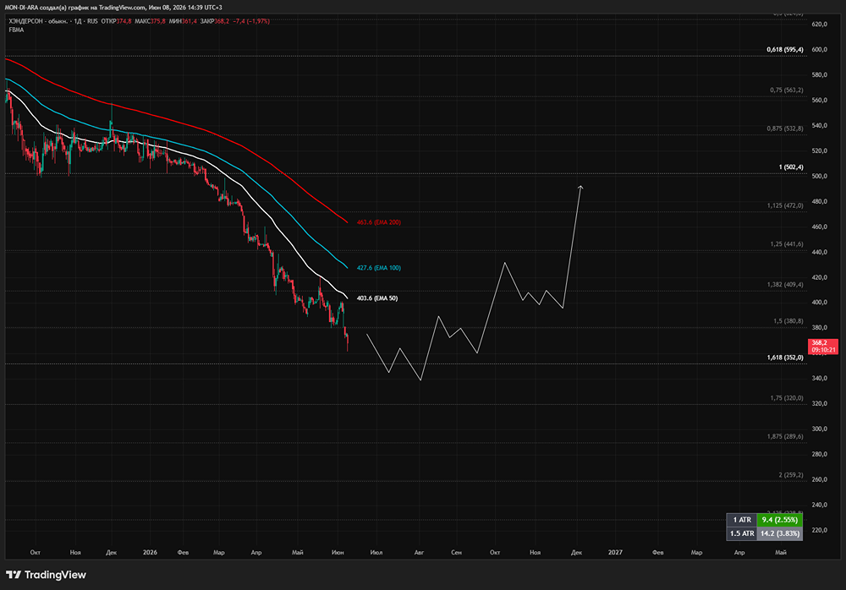Image resolution: width=846 pixels, height=590 pixels.
Task: Click the 2026 label on time axis
Action: (x=150, y=553)
